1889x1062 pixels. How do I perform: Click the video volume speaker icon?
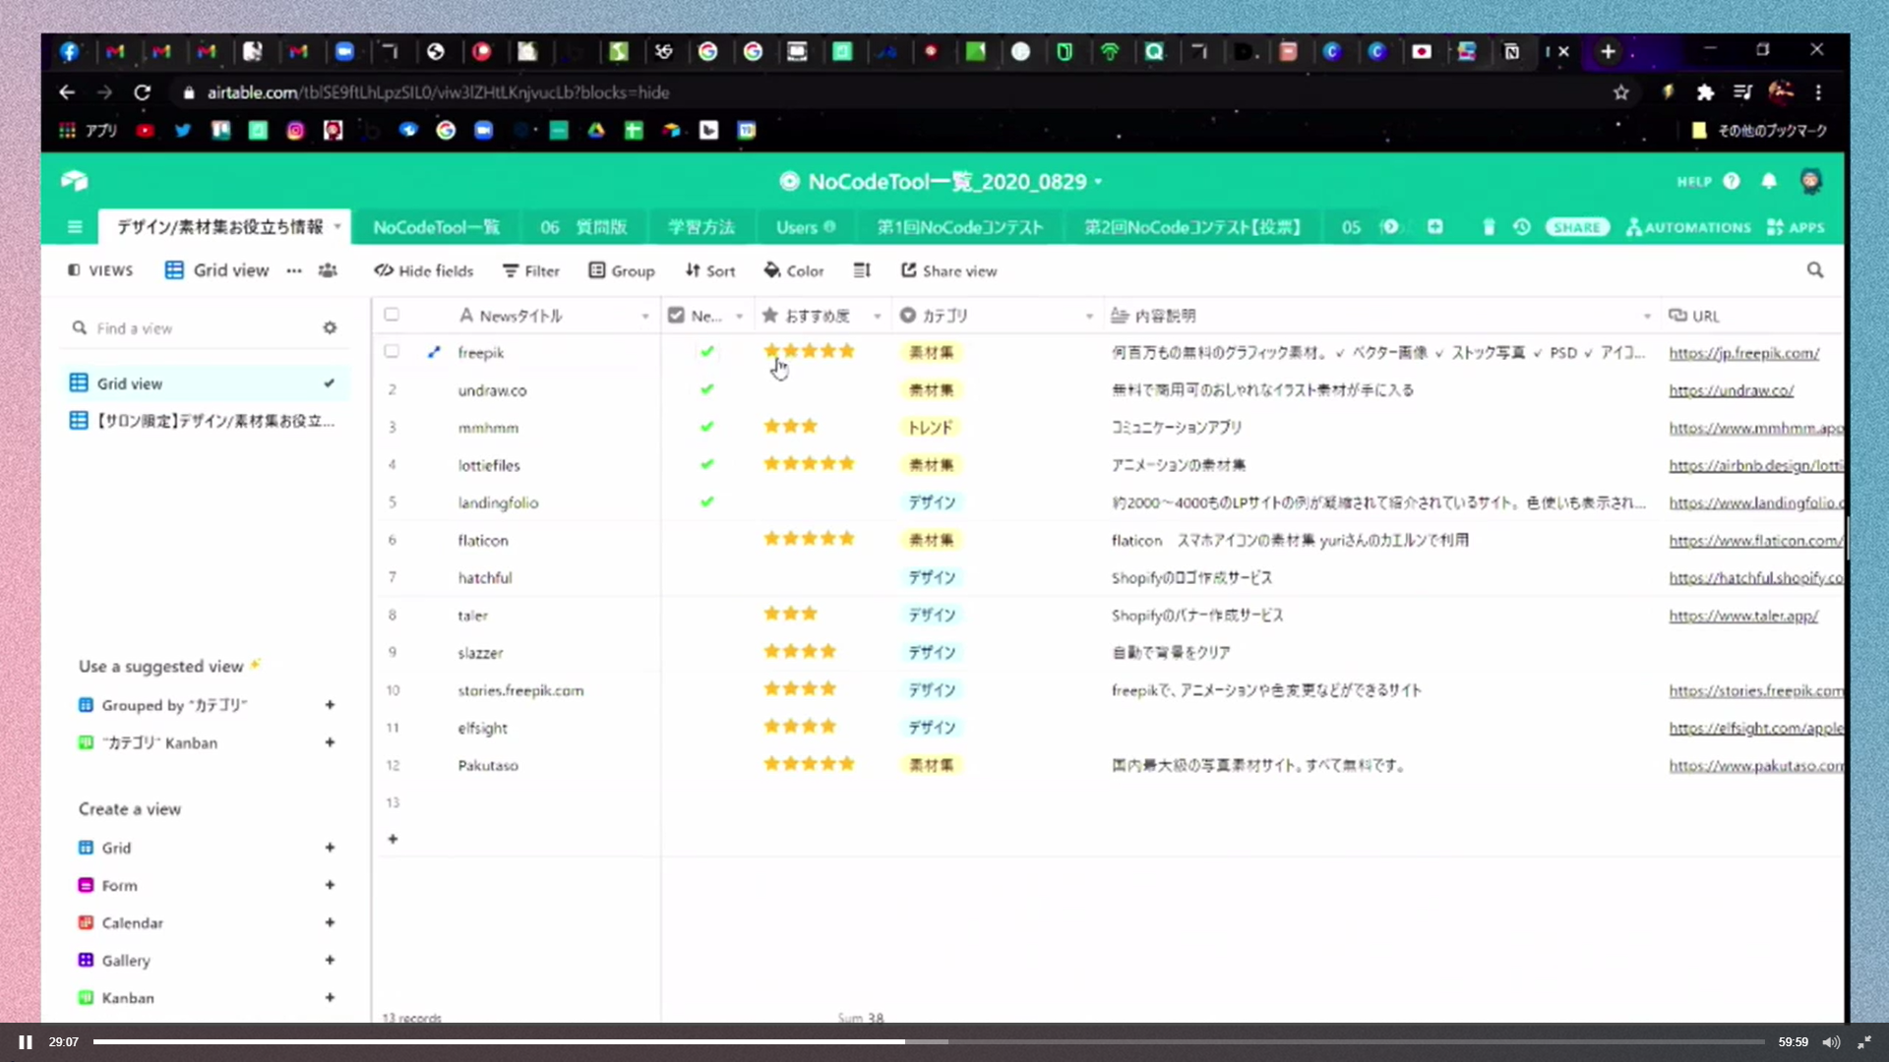coord(1831,1042)
